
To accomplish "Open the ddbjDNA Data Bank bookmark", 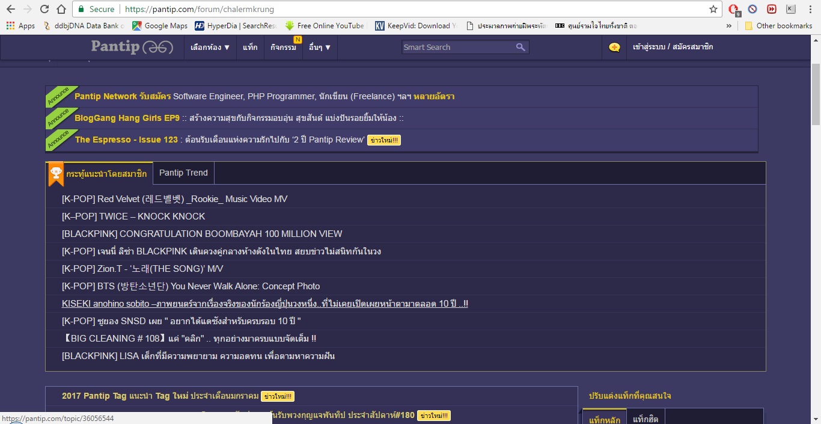I will 85,26.
